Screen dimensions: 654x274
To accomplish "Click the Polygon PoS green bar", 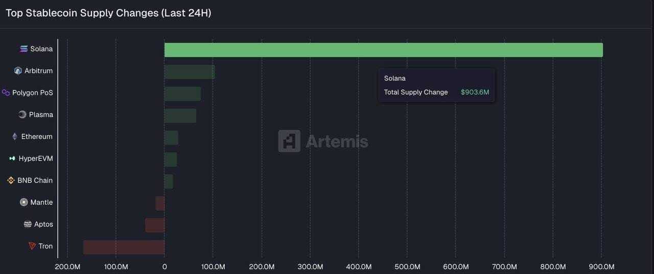I will pos(182,94).
